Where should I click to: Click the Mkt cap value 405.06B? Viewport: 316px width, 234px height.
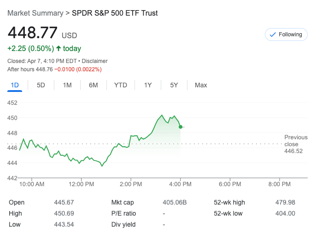[175, 202]
